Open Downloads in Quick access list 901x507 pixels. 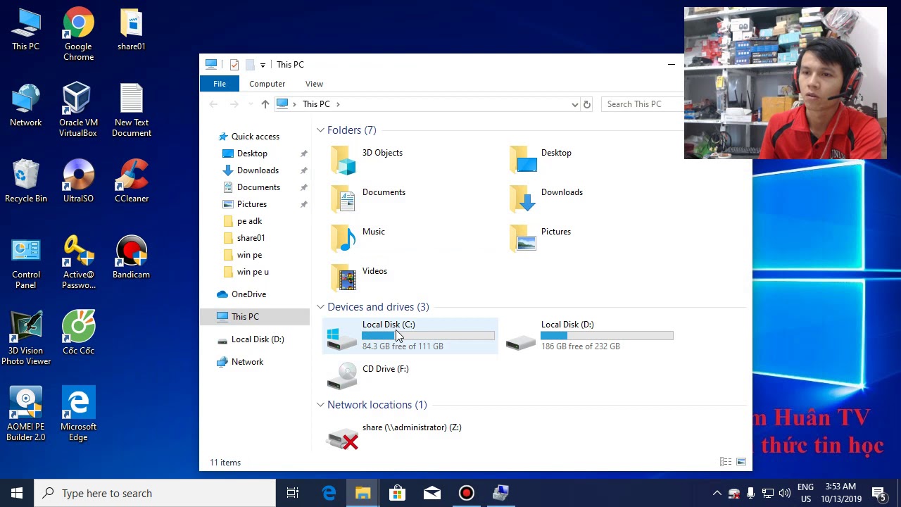coord(258,170)
